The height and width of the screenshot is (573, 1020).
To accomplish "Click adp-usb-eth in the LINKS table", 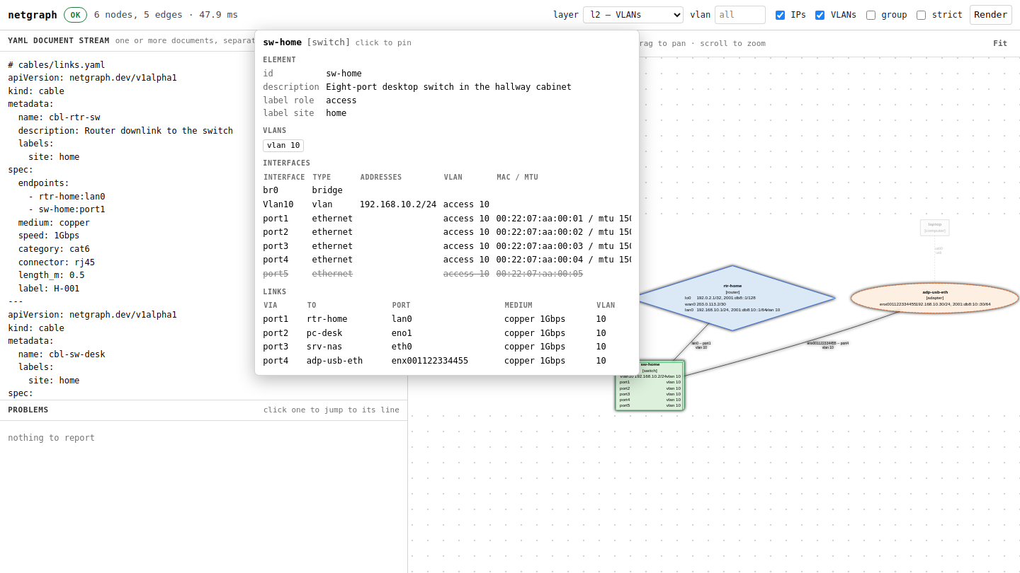I will click(x=334, y=361).
